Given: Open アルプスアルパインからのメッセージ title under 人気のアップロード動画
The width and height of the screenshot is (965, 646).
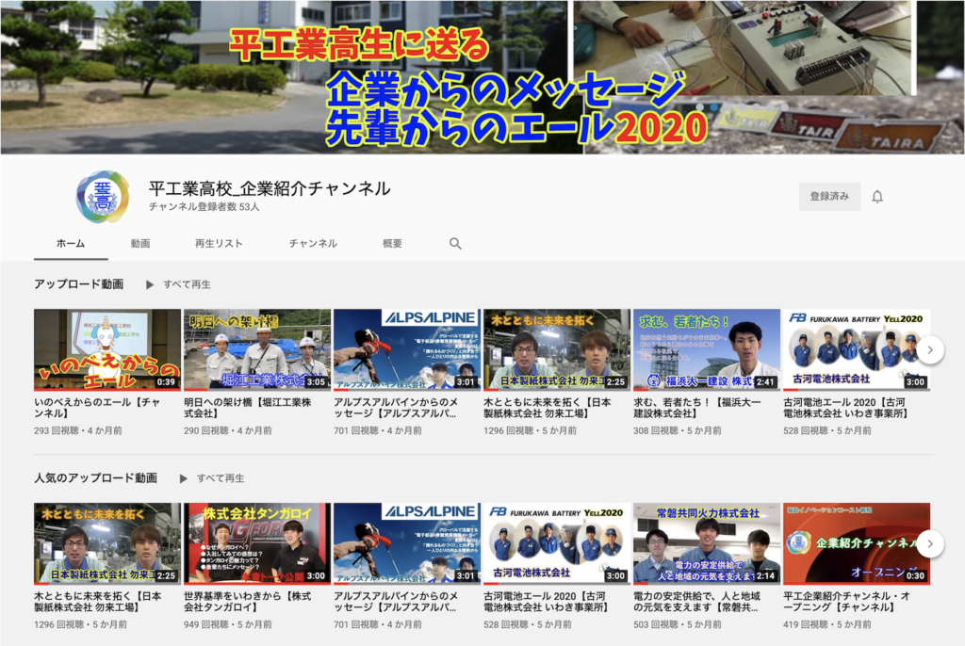Looking at the screenshot, I should (x=396, y=602).
